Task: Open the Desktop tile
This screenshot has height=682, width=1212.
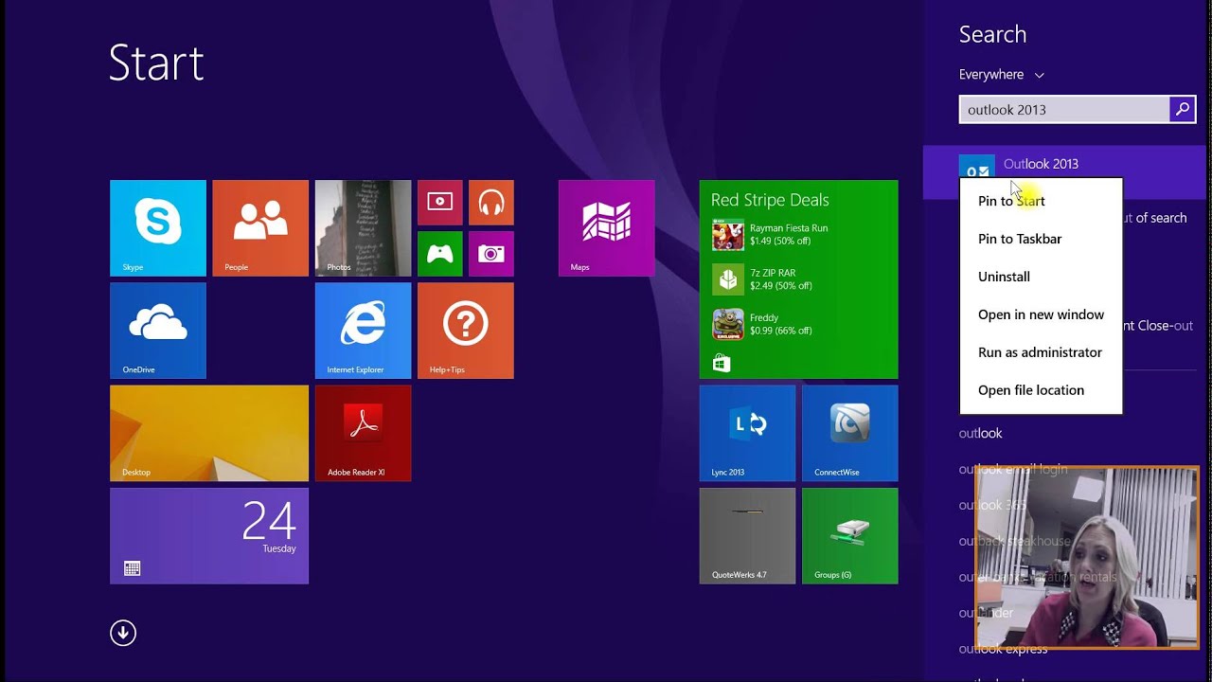Action: coord(209,433)
